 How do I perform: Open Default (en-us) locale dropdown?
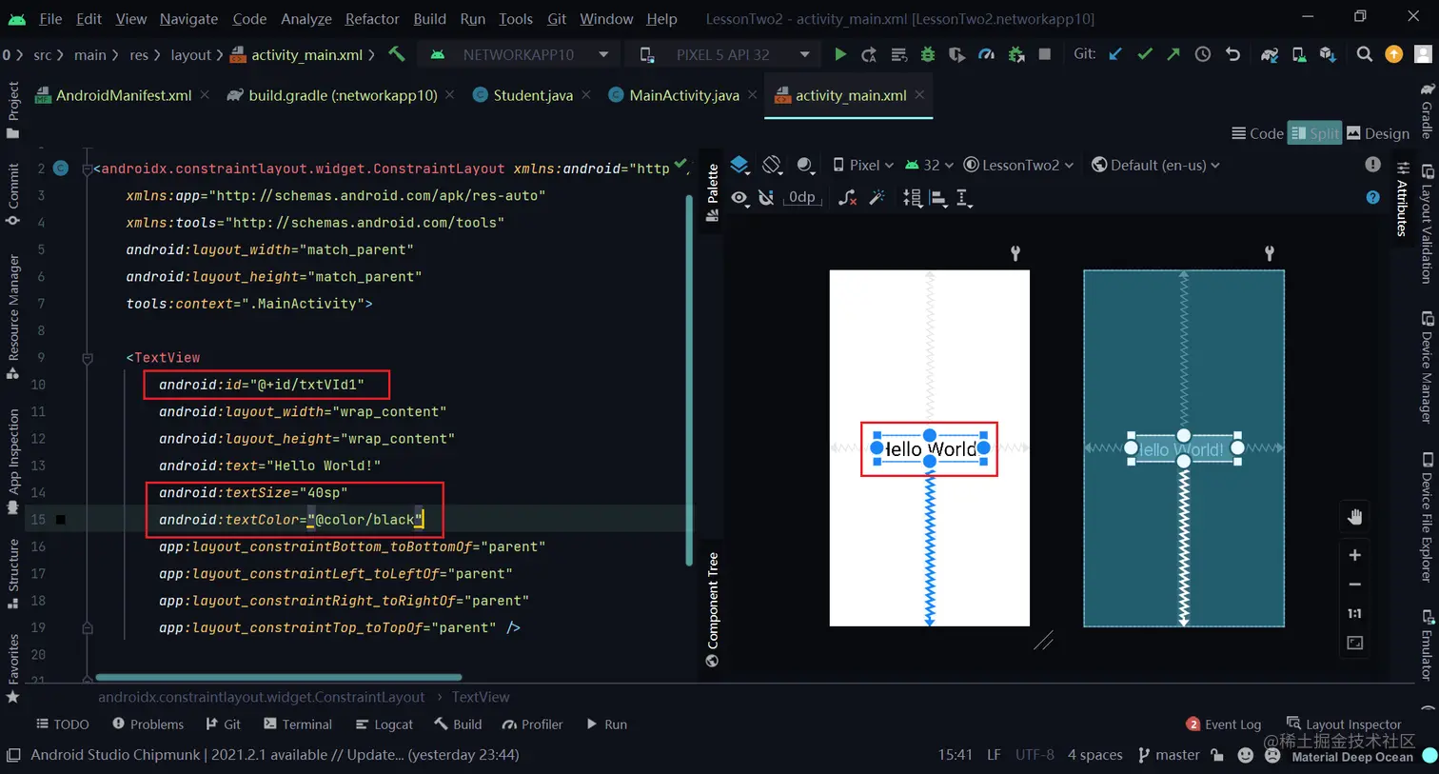pyautogui.click(x=1155, y=165)
